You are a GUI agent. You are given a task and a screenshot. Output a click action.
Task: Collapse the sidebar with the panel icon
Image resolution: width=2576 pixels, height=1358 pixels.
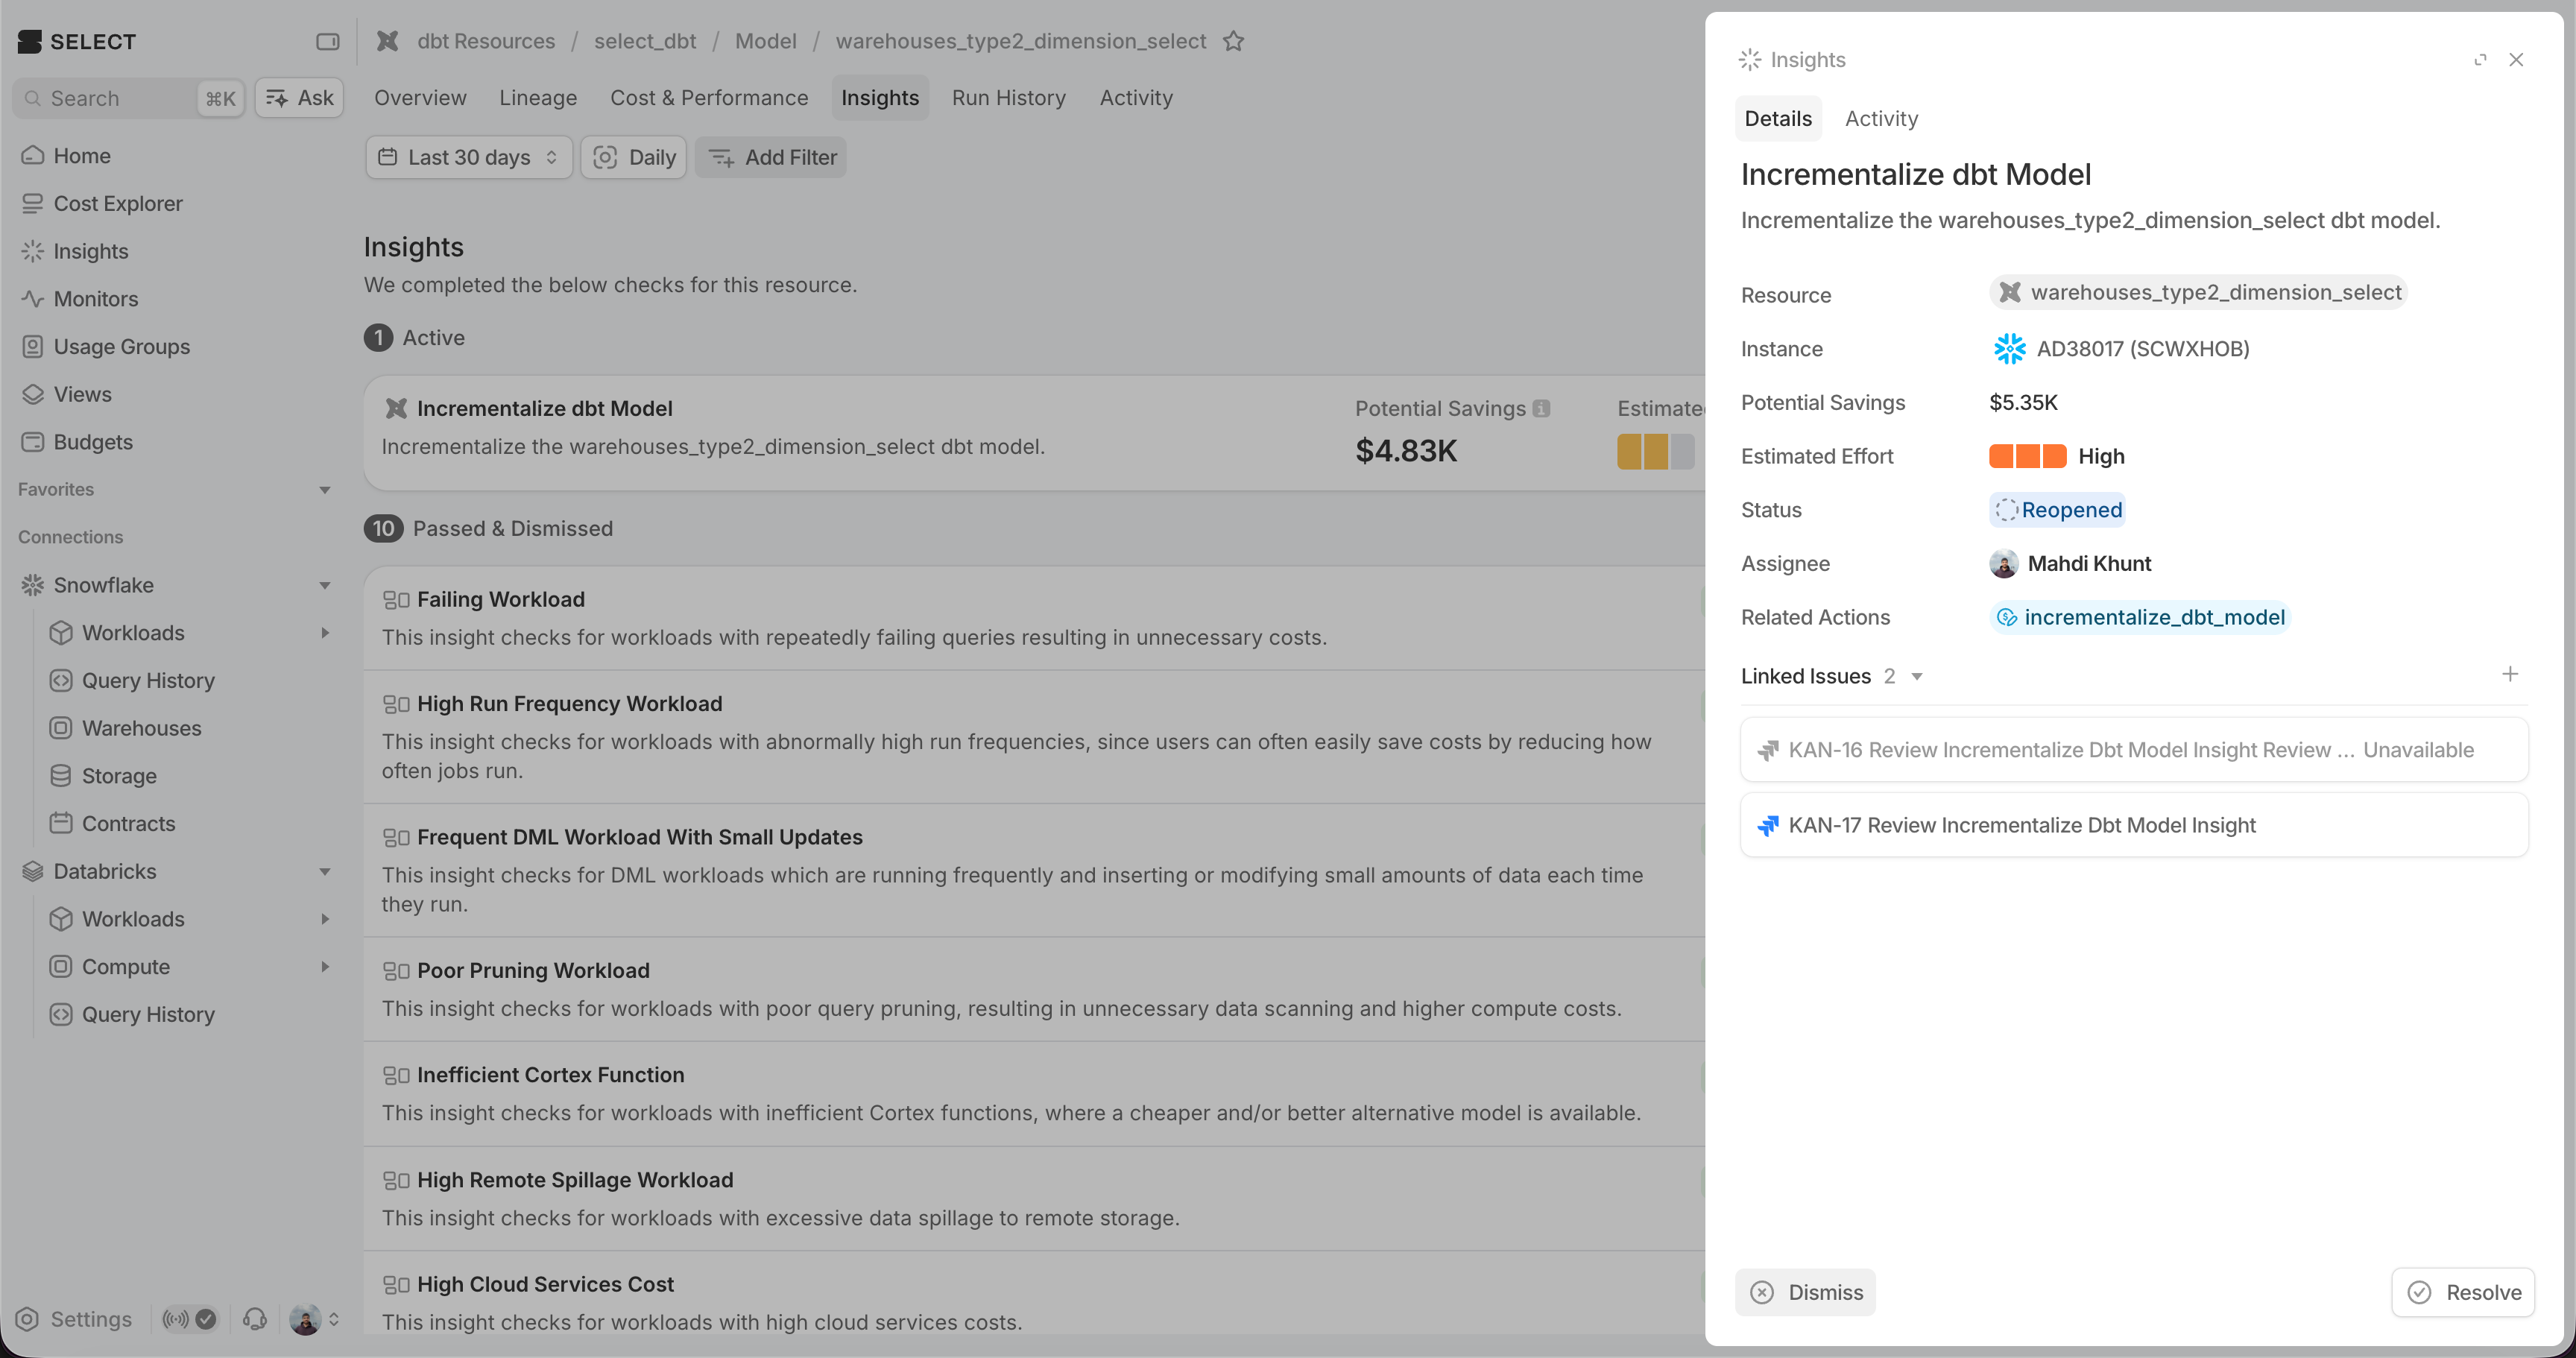click(x=327, y=41)
